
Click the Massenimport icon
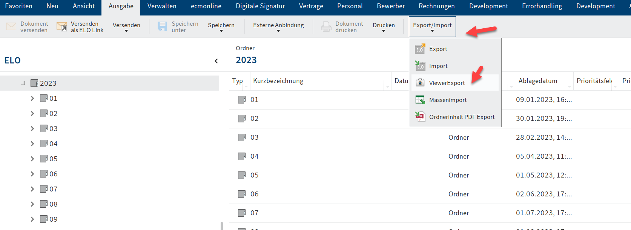[x=420, y=100]
